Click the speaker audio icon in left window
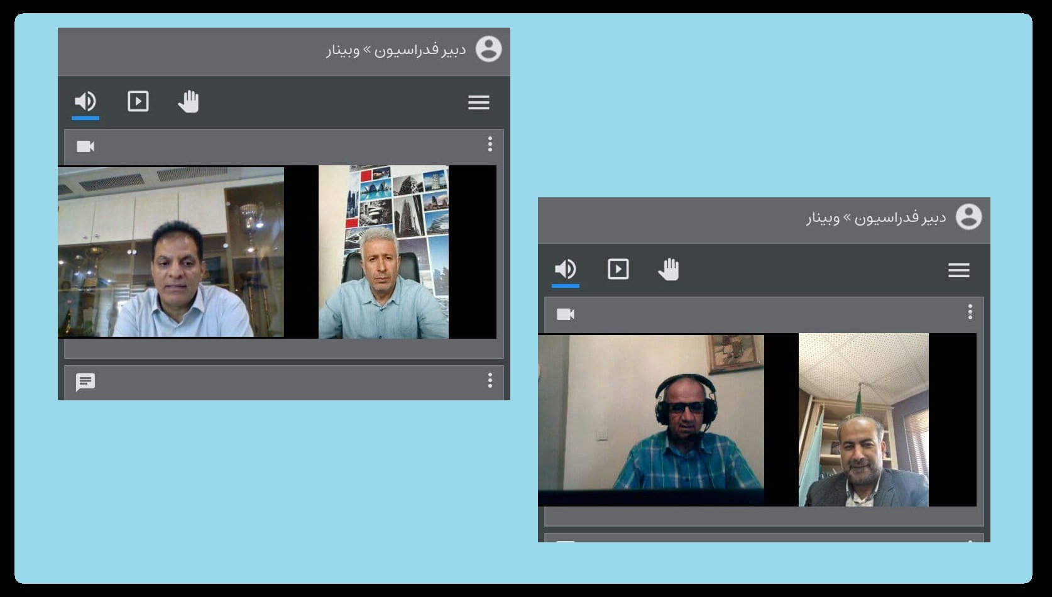 point(85,101)
